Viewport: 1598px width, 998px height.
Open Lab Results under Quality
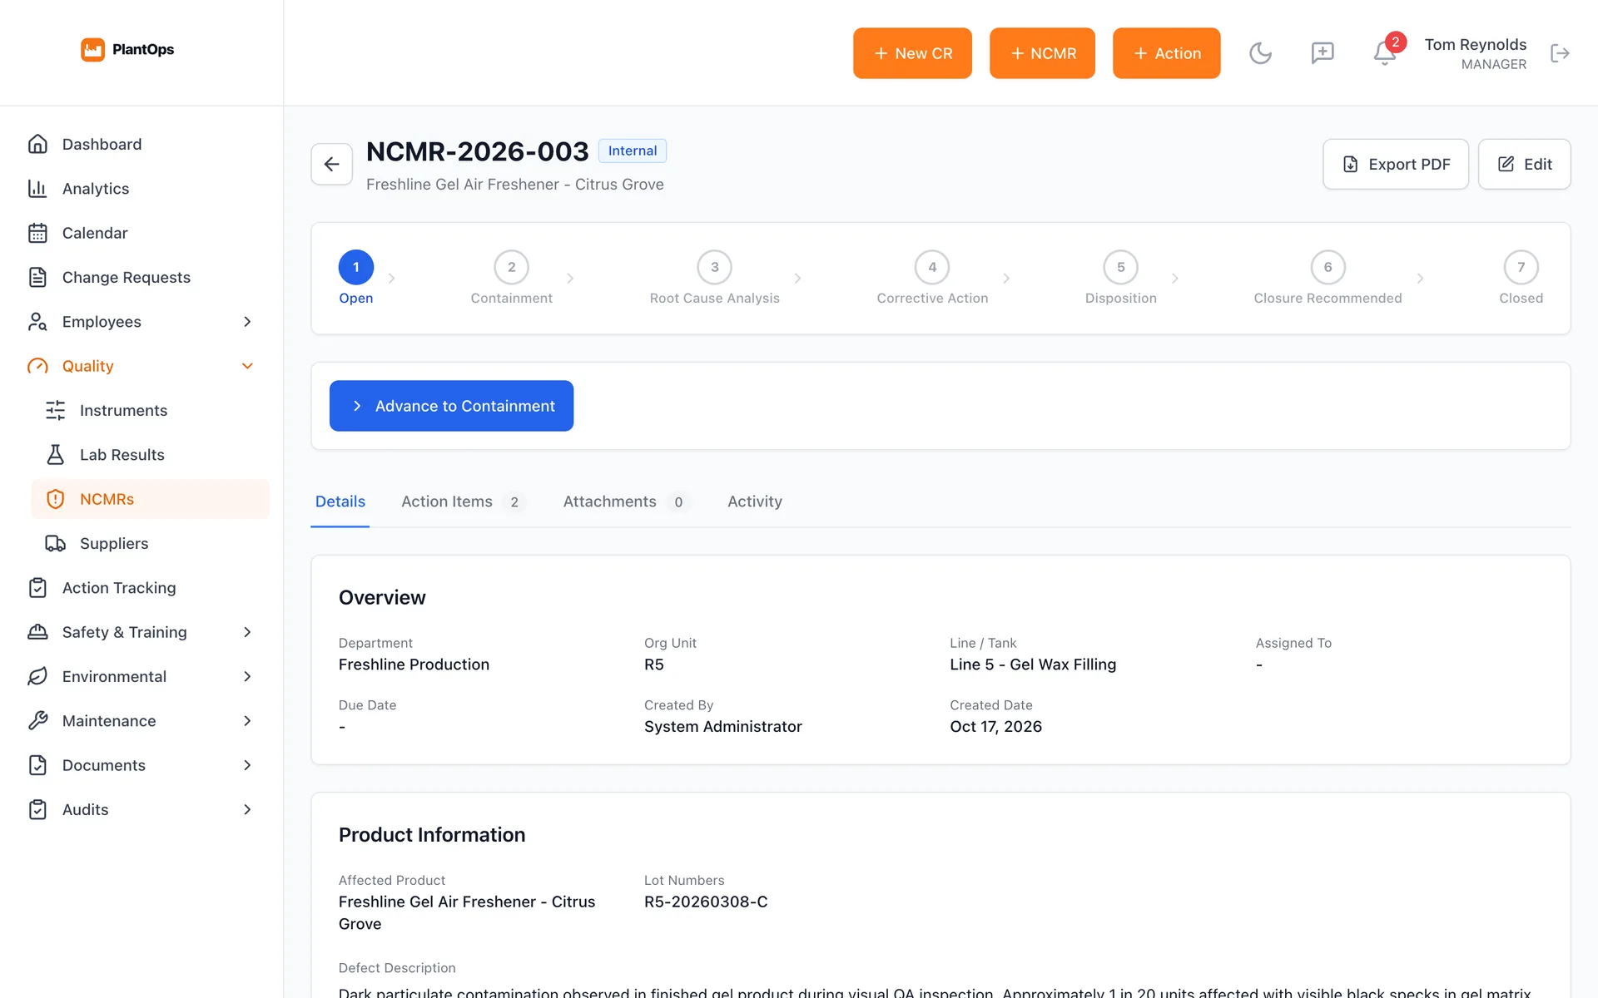pyautogui.click(x=150, y=455)
